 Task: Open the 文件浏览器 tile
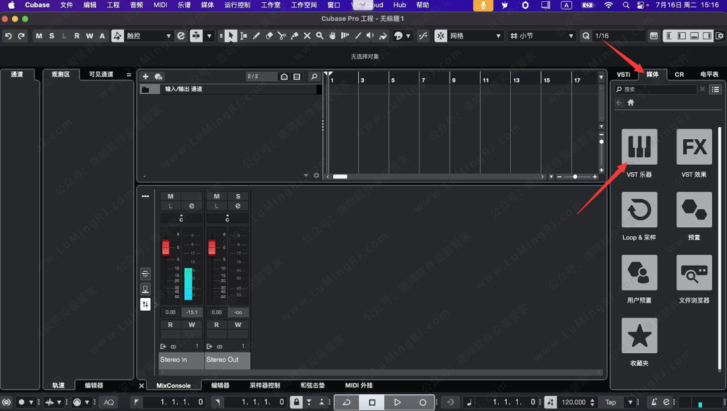click(693, 272)
